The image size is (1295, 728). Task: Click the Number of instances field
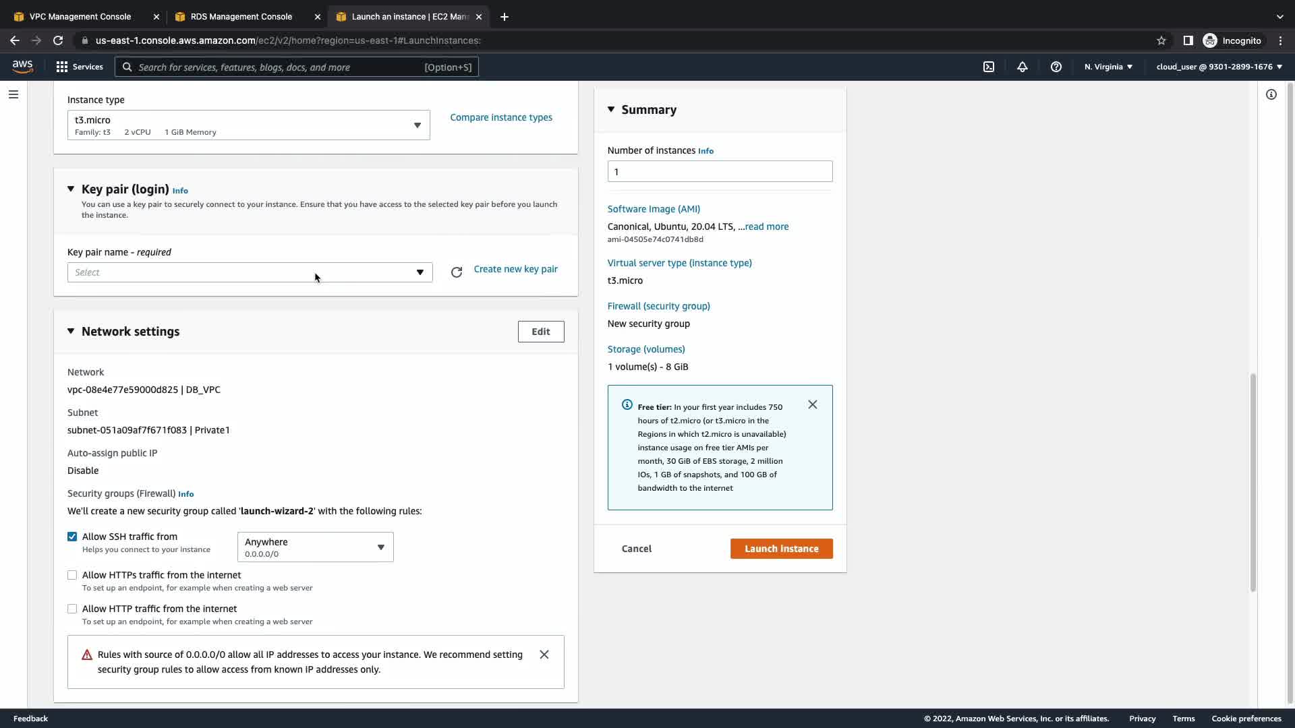(x=720, y=172)
